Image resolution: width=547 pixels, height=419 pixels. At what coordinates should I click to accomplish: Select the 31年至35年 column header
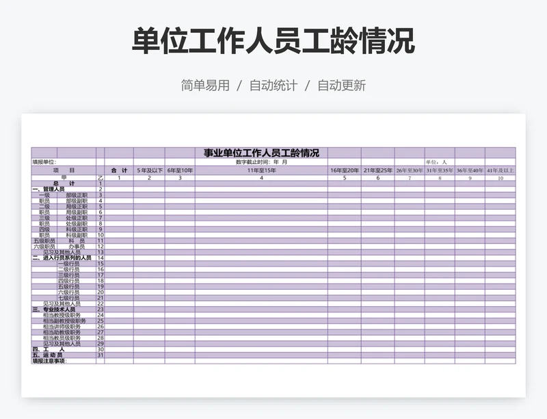click(x=440, y=170)
